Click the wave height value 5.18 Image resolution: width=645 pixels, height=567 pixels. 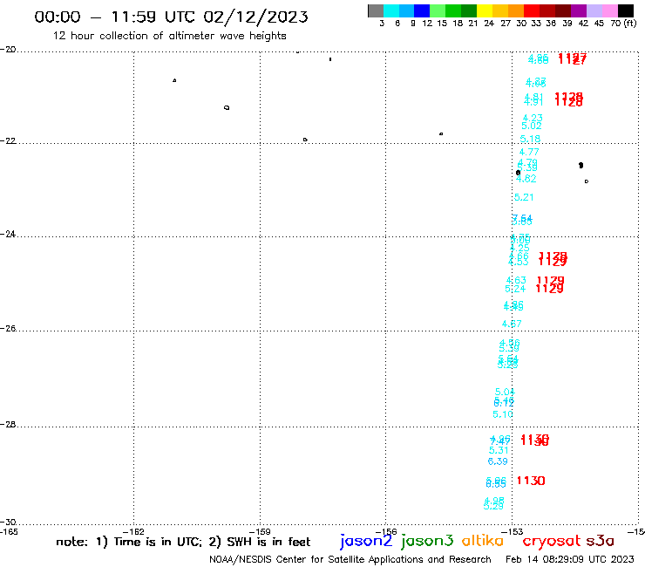530,139
